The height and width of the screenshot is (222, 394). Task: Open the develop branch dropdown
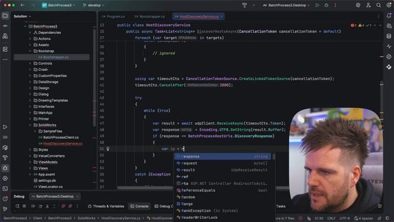(94, 5)
